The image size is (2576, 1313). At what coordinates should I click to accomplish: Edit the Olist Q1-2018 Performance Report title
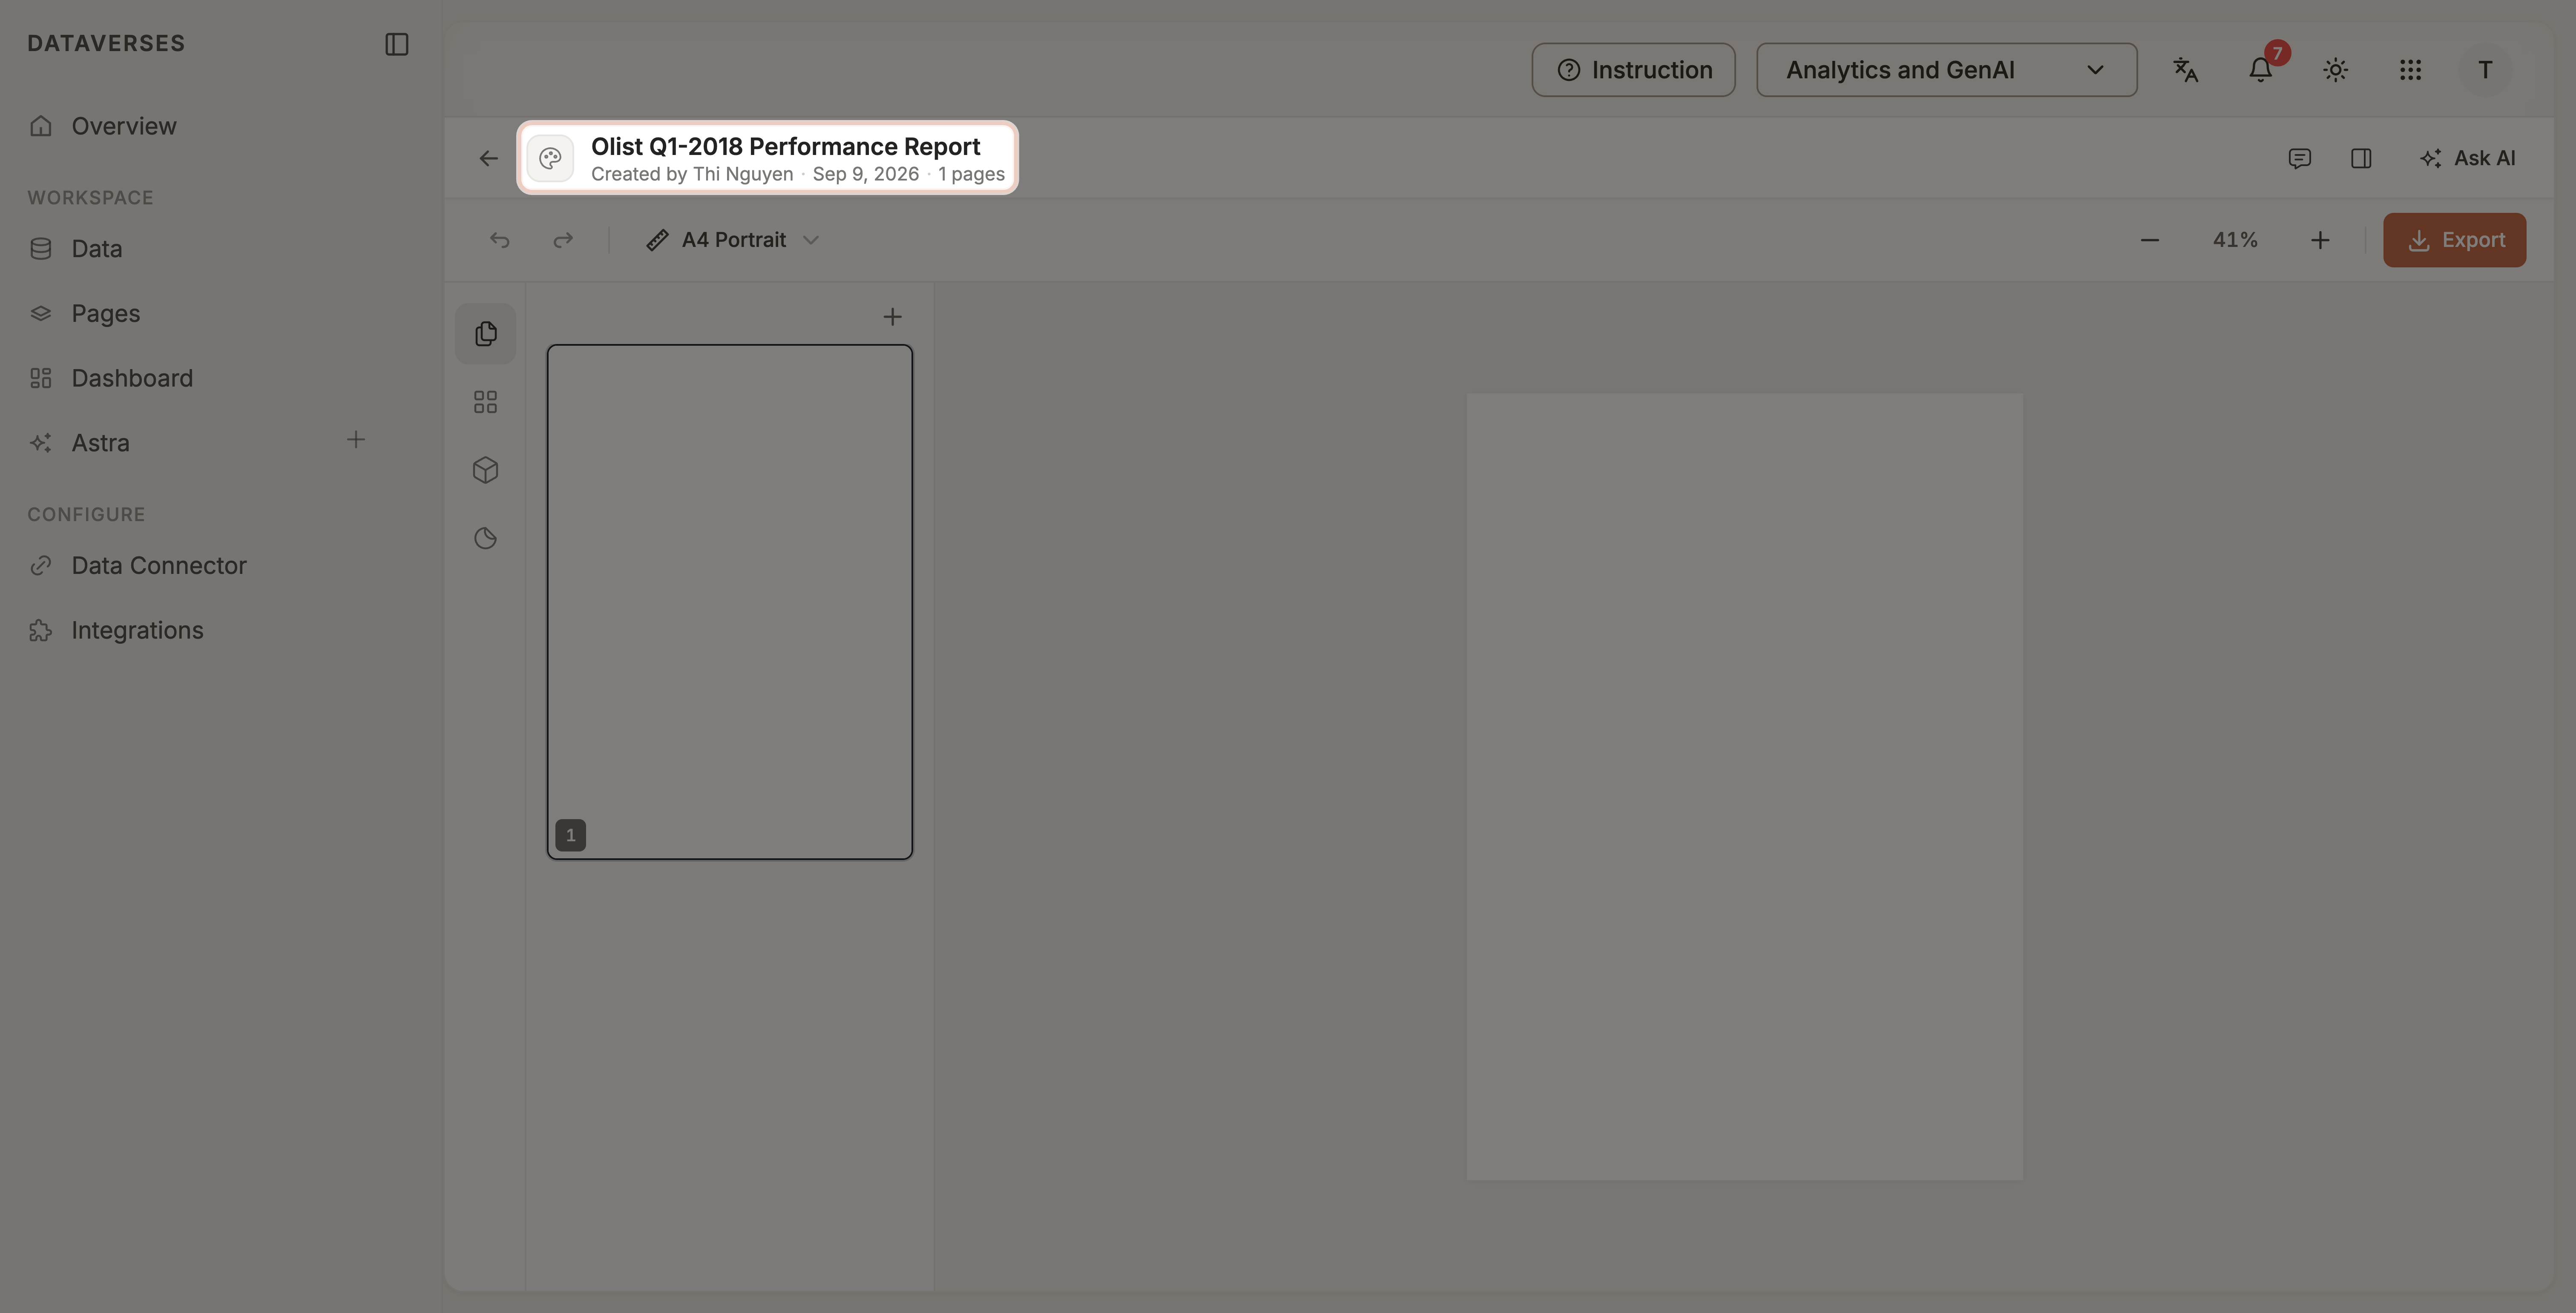click(x=785, y=147)
